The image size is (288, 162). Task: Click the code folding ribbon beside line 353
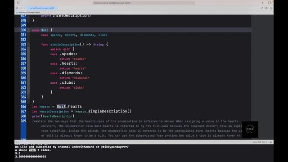tap(28, 44)
